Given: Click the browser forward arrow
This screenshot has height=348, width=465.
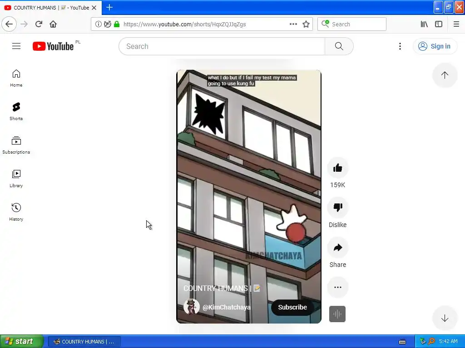Looking at the screenshot, I should [x=24, y=24].
